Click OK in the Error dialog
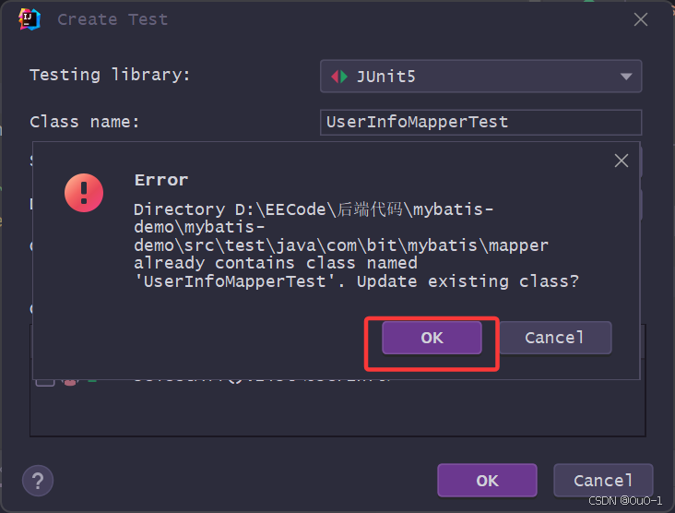 (x=432, y=338)
